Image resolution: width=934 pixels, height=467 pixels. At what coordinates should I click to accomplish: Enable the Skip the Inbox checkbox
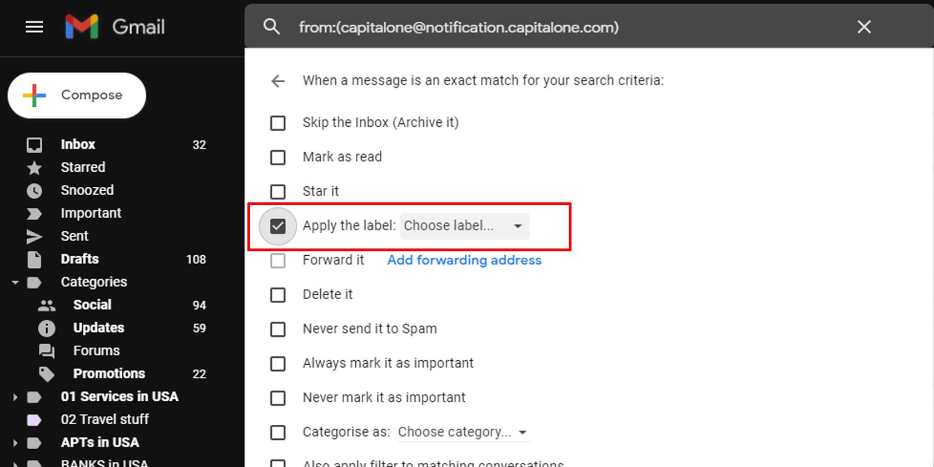coord(277,123)
